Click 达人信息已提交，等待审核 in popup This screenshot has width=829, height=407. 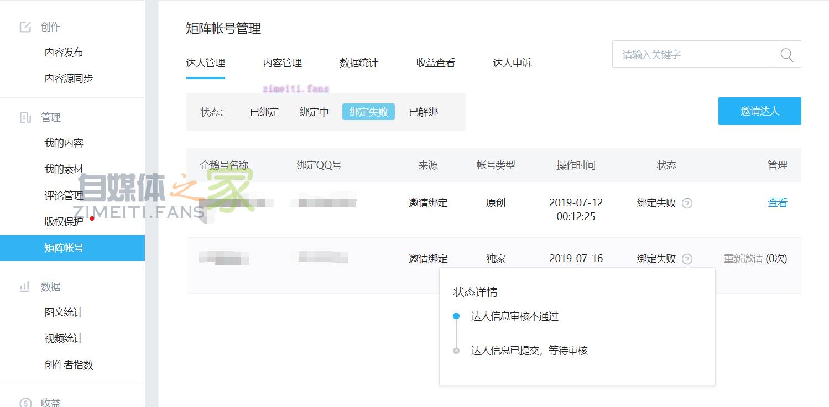[529, 351]
